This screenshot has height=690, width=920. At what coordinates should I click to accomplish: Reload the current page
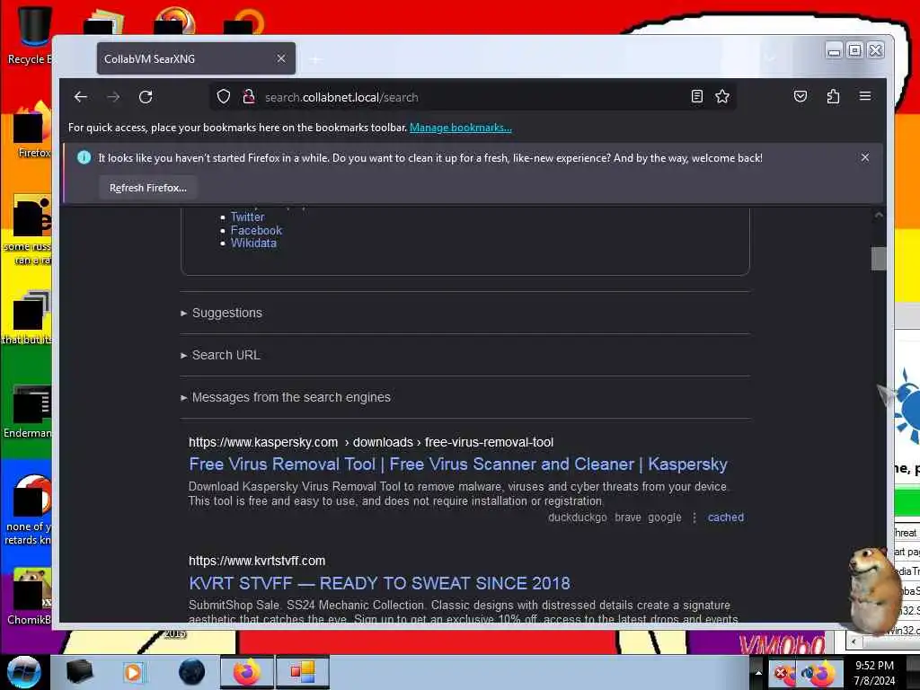(x=146, y=97)
